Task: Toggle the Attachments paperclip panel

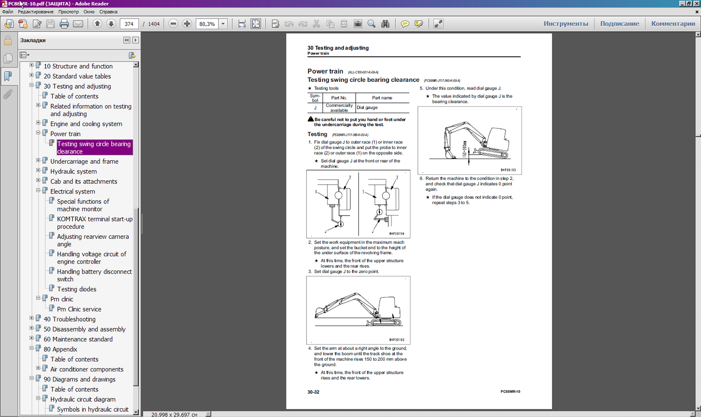Action: point(8,94)
